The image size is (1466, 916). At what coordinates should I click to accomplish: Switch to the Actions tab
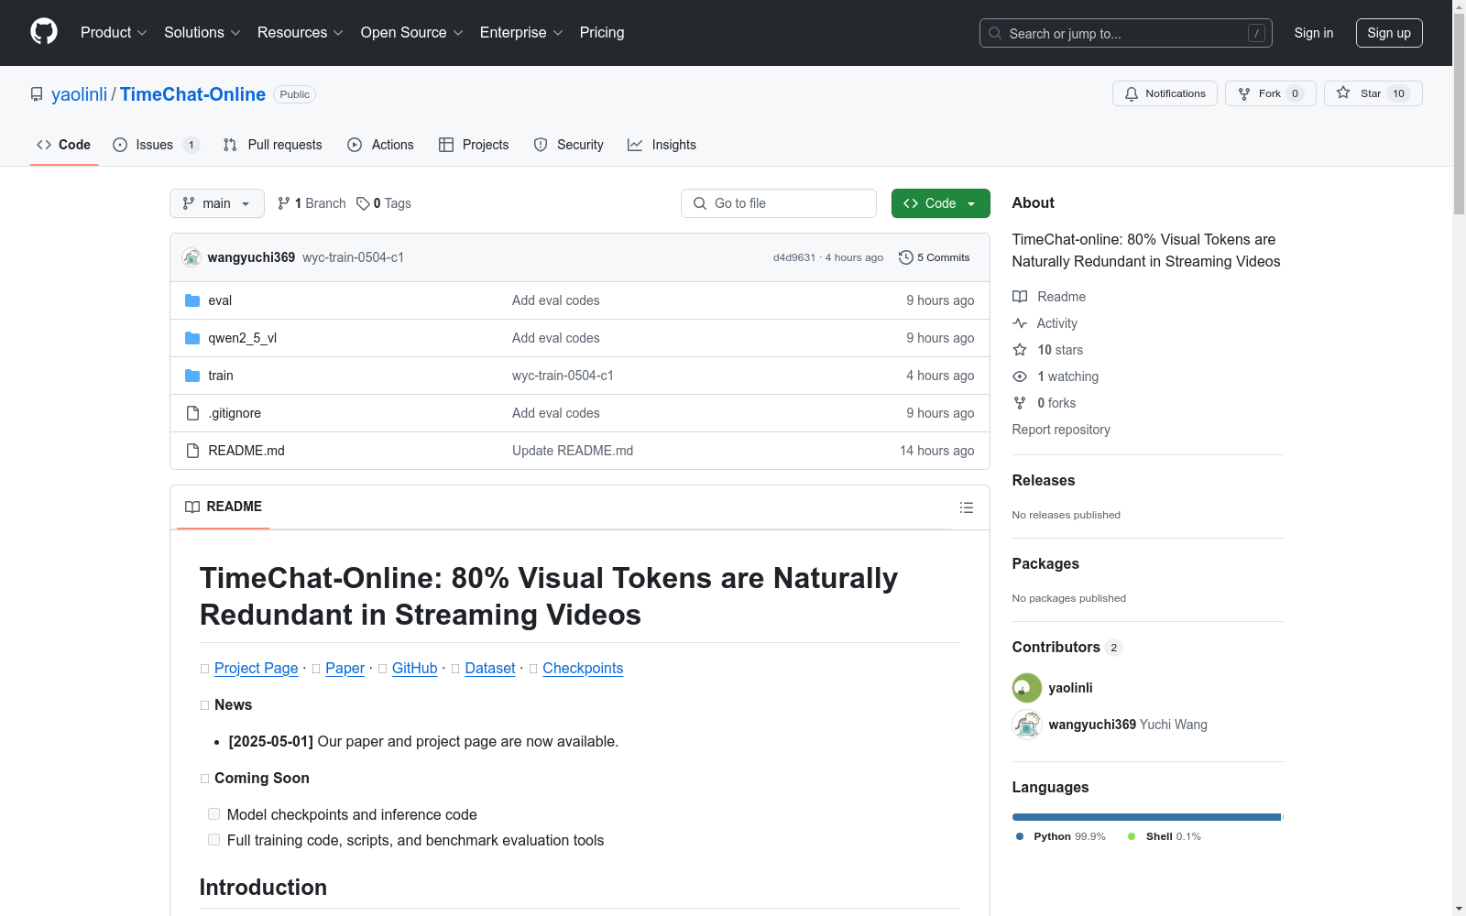(x=381, y=145)
